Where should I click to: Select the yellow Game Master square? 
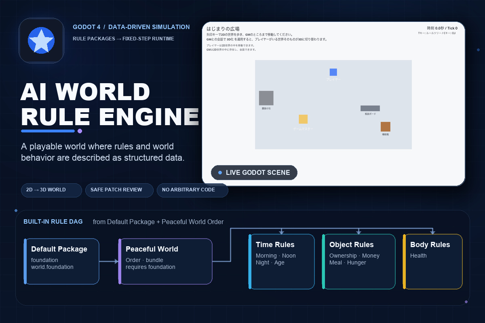303,119
